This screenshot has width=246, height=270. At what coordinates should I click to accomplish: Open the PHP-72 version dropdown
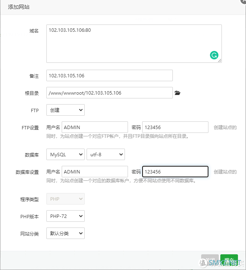[x=66, y=216]
